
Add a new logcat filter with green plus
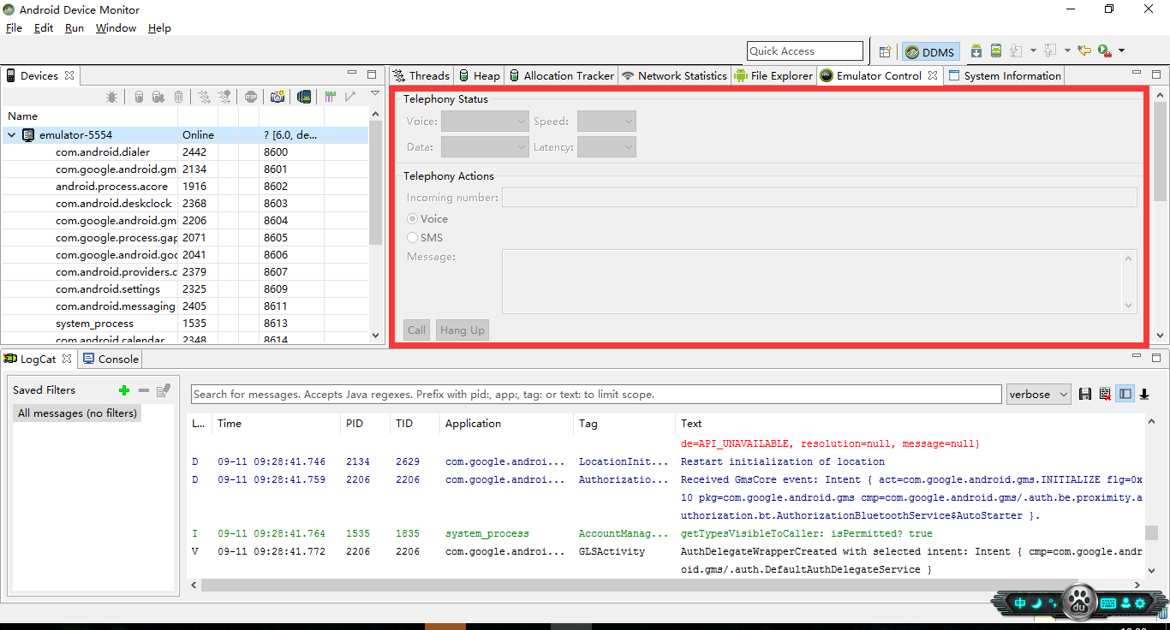coord(124,390)
